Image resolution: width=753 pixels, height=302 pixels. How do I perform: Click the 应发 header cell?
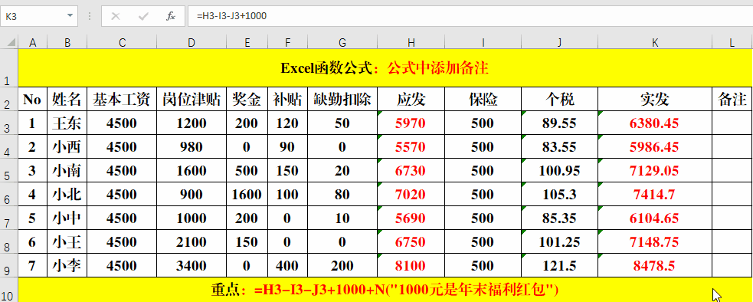pos(411,99)
